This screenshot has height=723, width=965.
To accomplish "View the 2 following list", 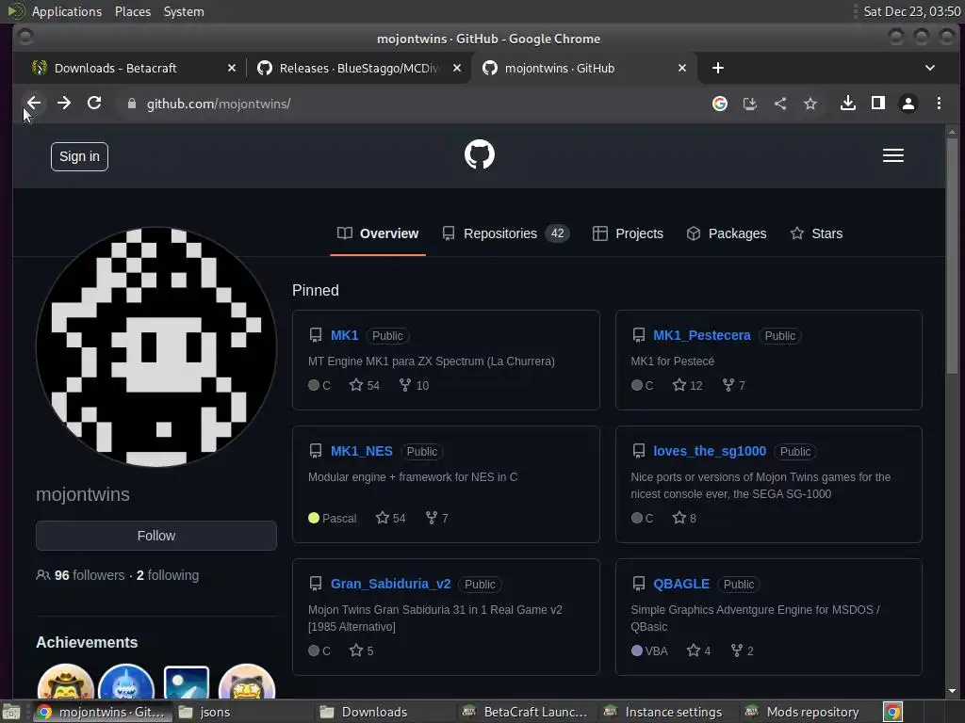I will (x=168, y=575).
